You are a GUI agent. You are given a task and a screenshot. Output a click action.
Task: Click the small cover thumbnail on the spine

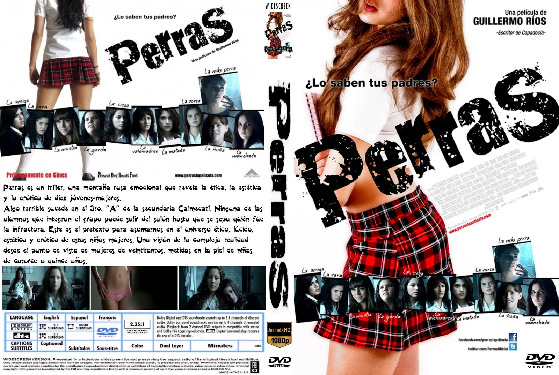[278, 35]
